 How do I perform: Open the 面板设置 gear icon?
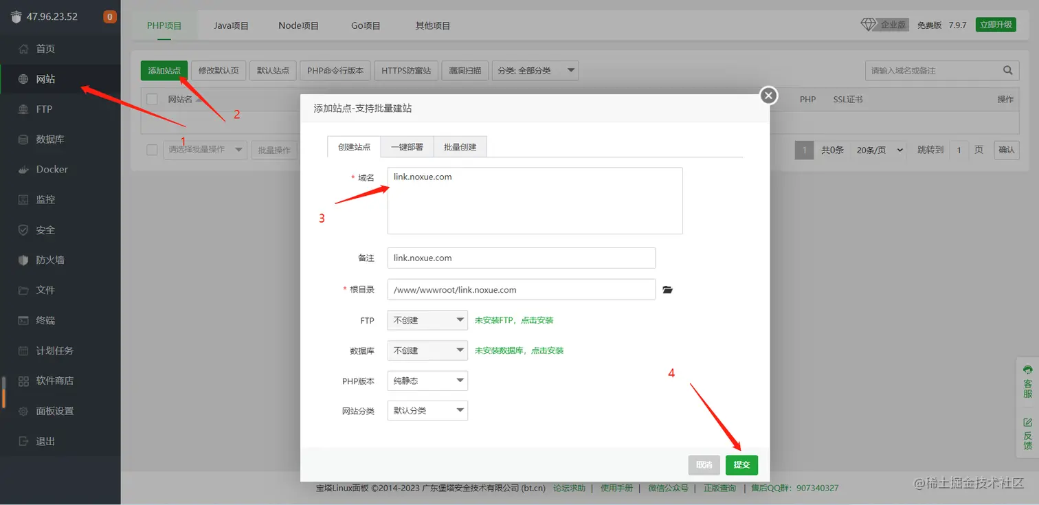(x=23, y=411)
